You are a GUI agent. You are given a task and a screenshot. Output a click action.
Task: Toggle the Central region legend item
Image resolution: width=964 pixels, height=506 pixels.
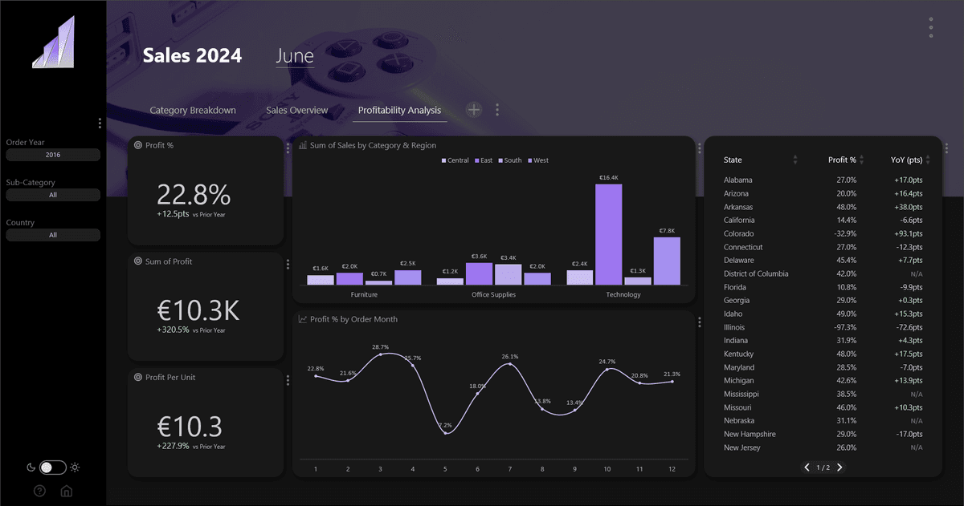coord(455,160)
